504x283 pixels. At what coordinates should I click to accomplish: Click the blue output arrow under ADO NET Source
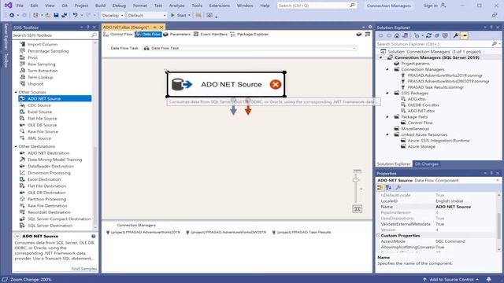tap(233, 110)
